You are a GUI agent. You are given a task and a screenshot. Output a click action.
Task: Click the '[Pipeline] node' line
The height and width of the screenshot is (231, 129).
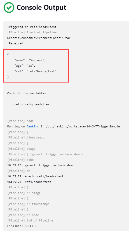click(20, 121)
